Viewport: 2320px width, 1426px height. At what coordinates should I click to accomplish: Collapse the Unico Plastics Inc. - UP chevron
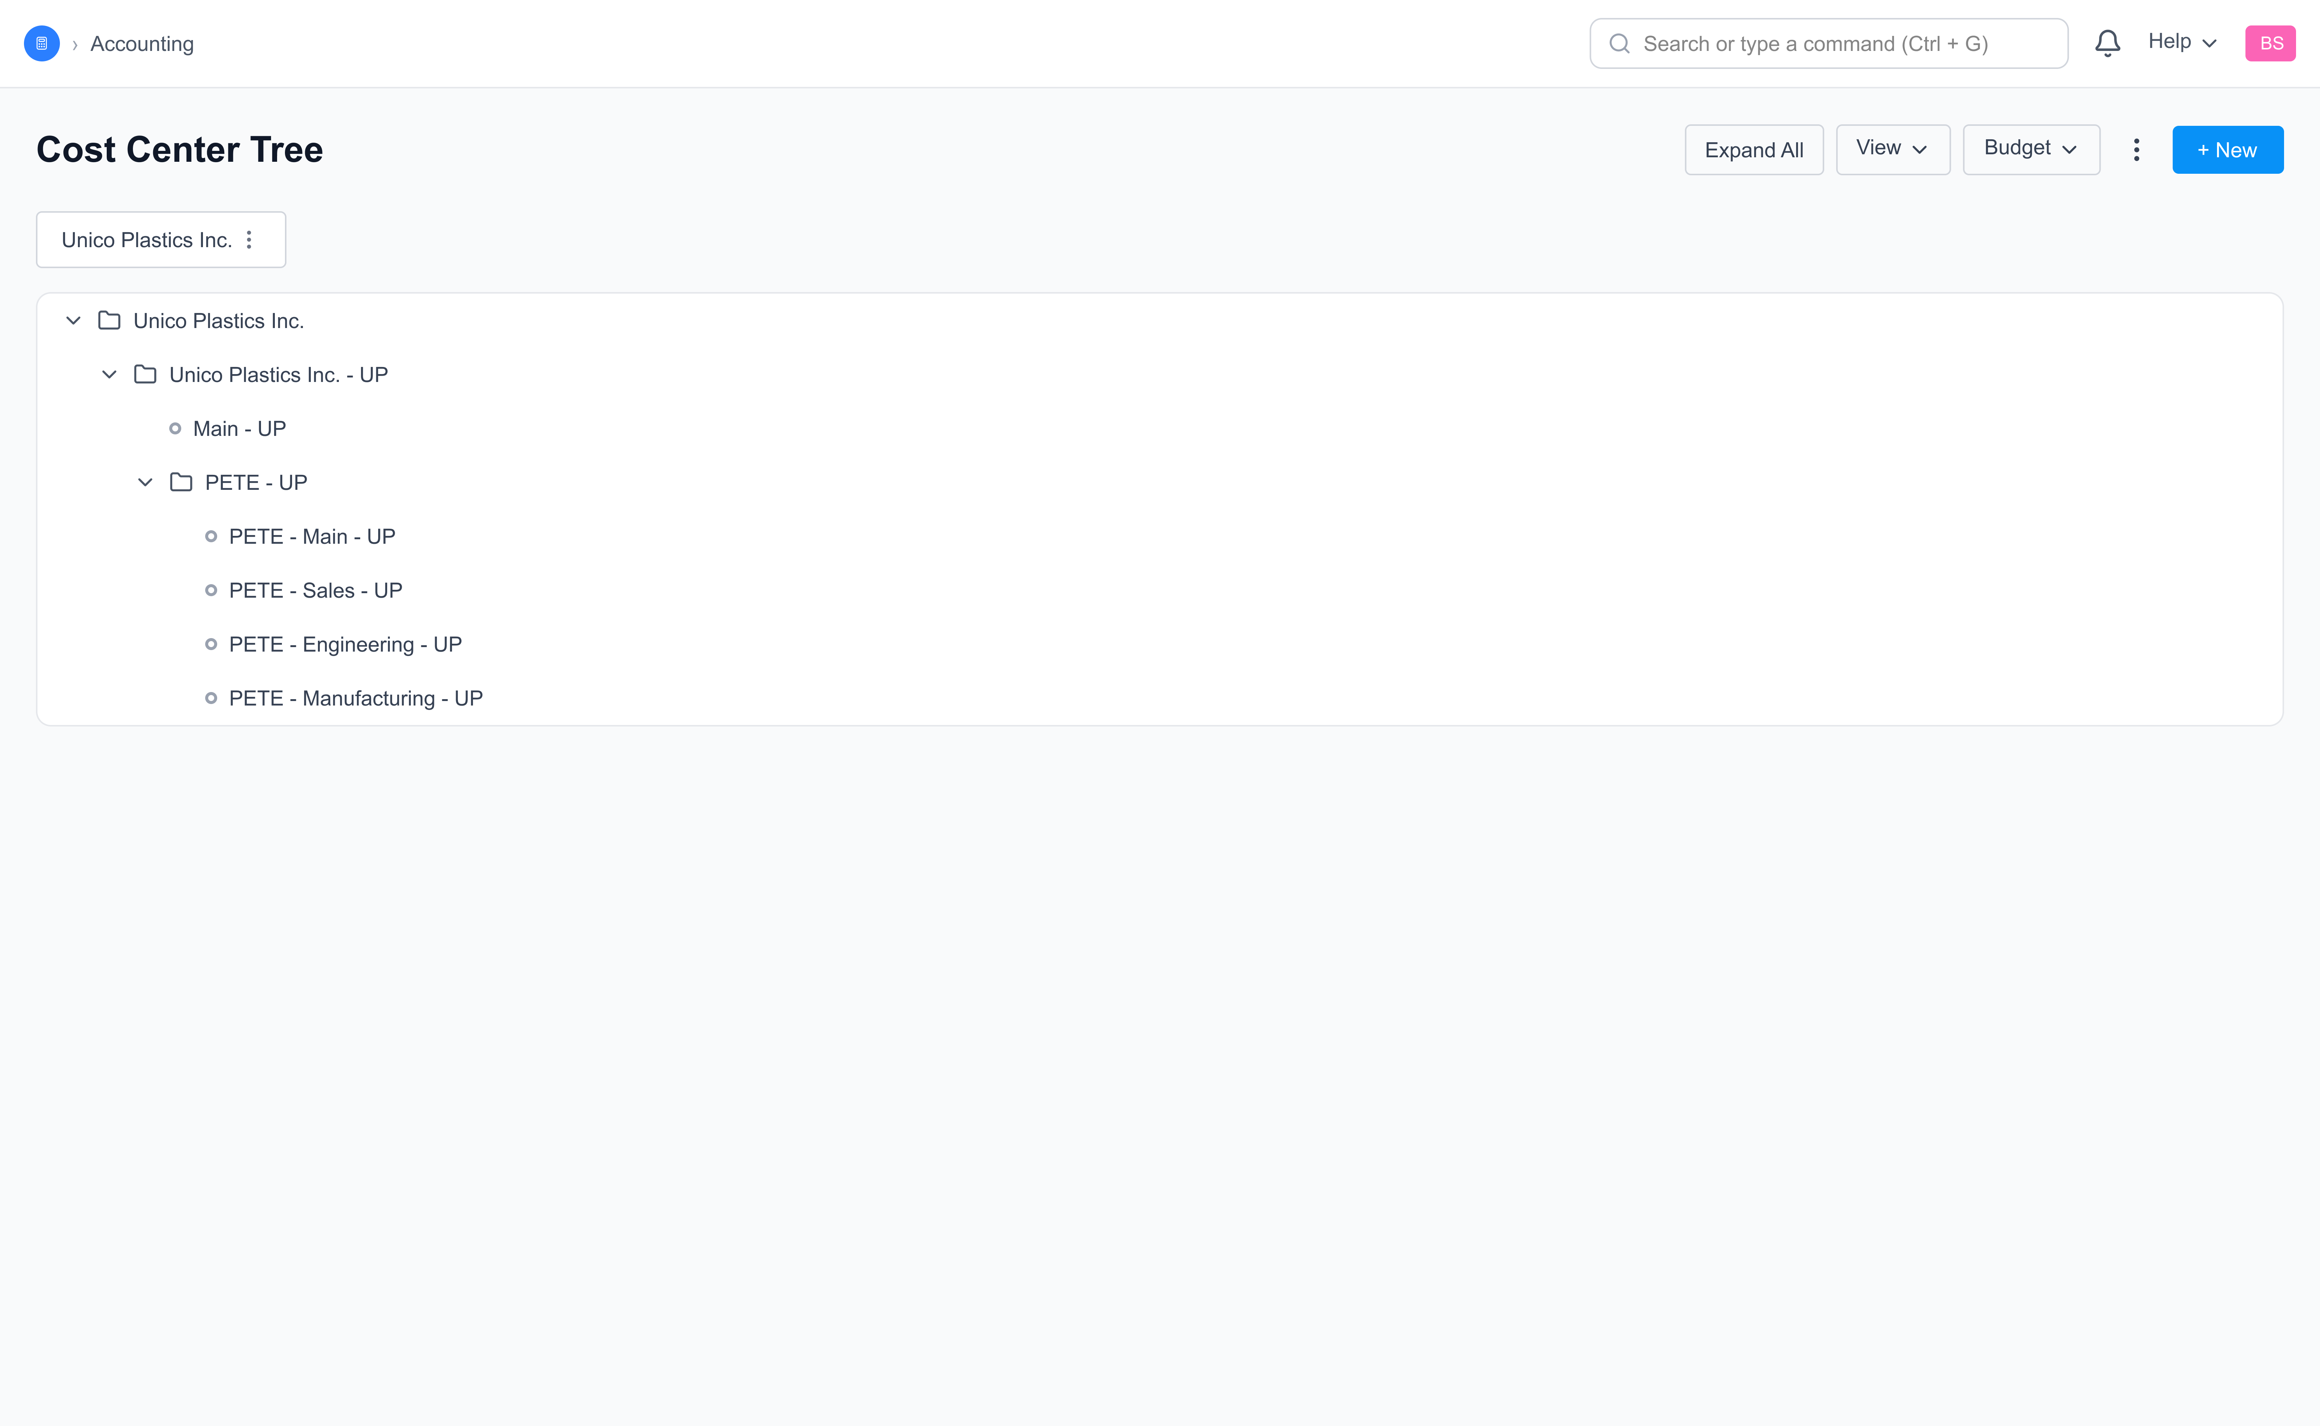click(109, 375)
